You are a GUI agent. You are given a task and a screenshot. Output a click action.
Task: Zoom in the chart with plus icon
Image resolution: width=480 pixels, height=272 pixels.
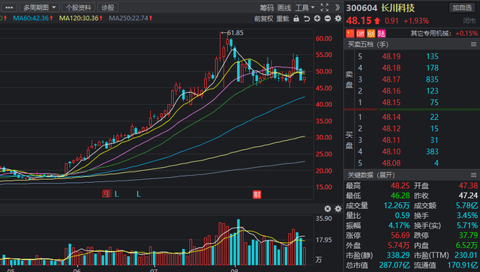click(x=317, y=19)
